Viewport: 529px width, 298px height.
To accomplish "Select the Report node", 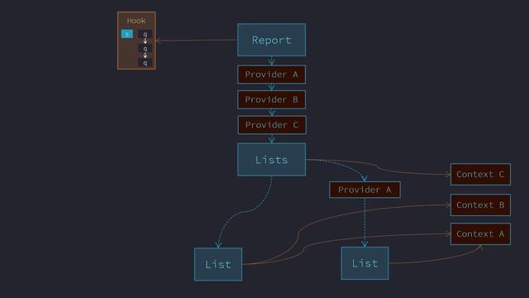I will tap(272, 40).
